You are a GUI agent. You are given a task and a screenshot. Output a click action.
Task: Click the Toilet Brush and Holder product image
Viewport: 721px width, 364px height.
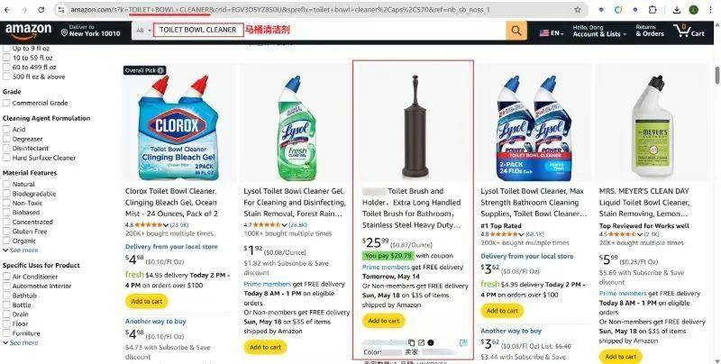click(x=415, y=127)
